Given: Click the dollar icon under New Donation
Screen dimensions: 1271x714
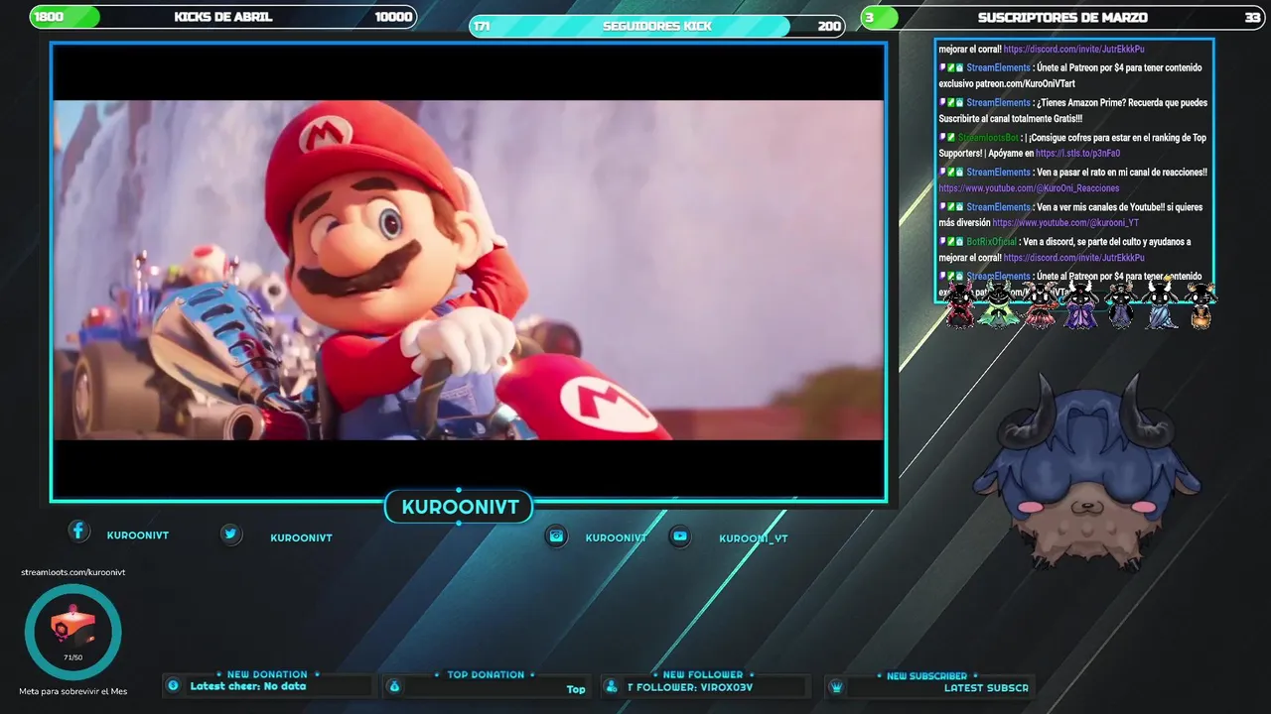Looking at the screenshot, I should (173, 685).
